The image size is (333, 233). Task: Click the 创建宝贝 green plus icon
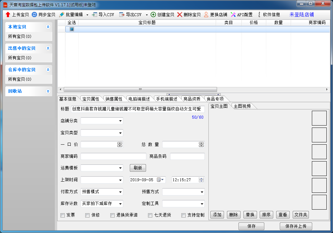coord(153,15)
